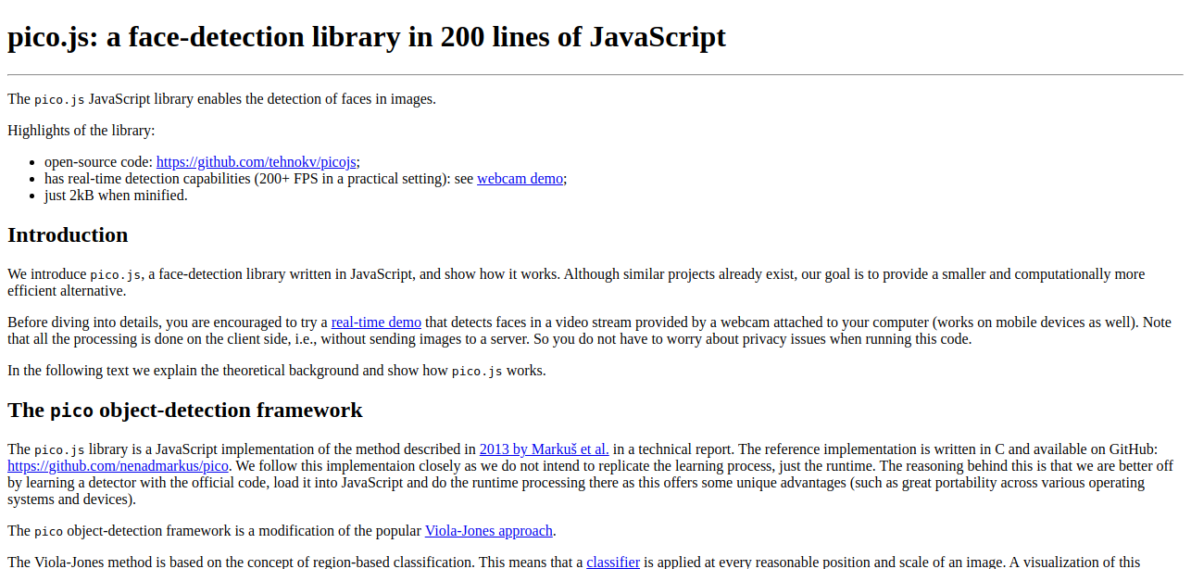Open the Viola-Jones approach link
This screenshot has height=569, width=1191.
[x=489, y=531]
